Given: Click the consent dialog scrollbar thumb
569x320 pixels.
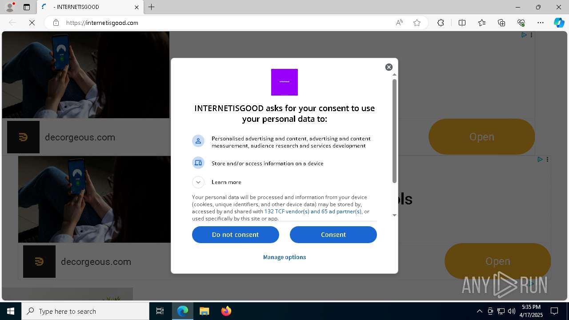Looking at the screenshot, I should point(394,131).
